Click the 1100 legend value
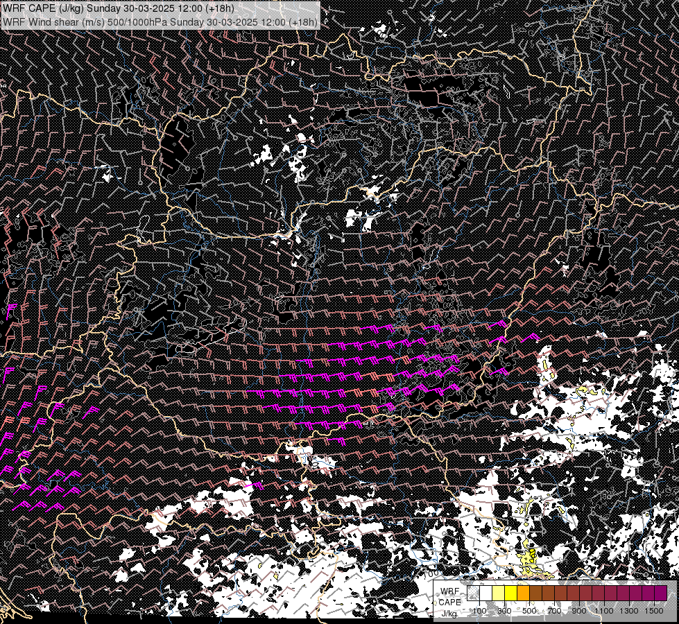Image resolution: width=679 pixels, height=624 pixels. (x=604, y=611)
